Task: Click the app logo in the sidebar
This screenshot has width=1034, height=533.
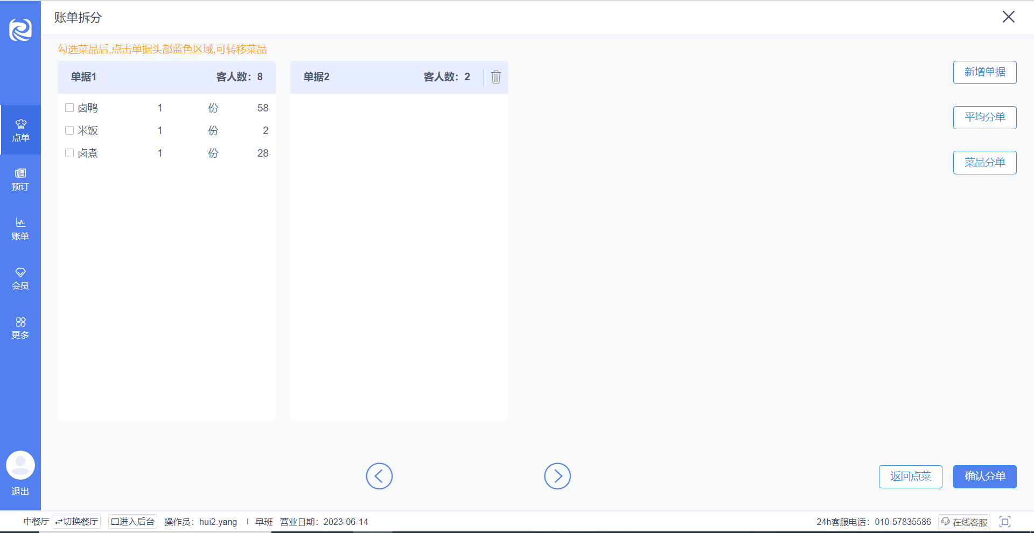Action: click(x=20, y=30)
